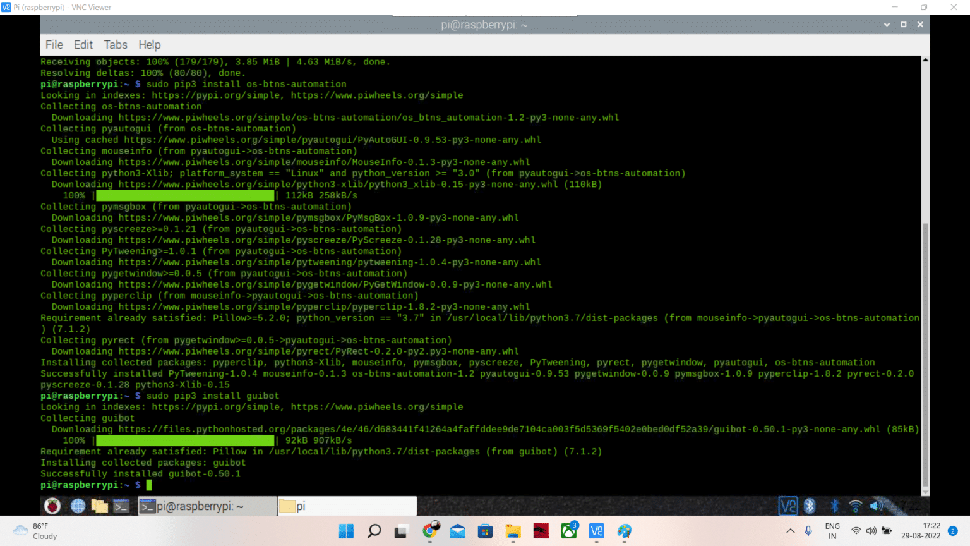The image size is (970, 546).
Task: Open Microsoft Store in Windows taskbar
Action: (x=485, y=531)
